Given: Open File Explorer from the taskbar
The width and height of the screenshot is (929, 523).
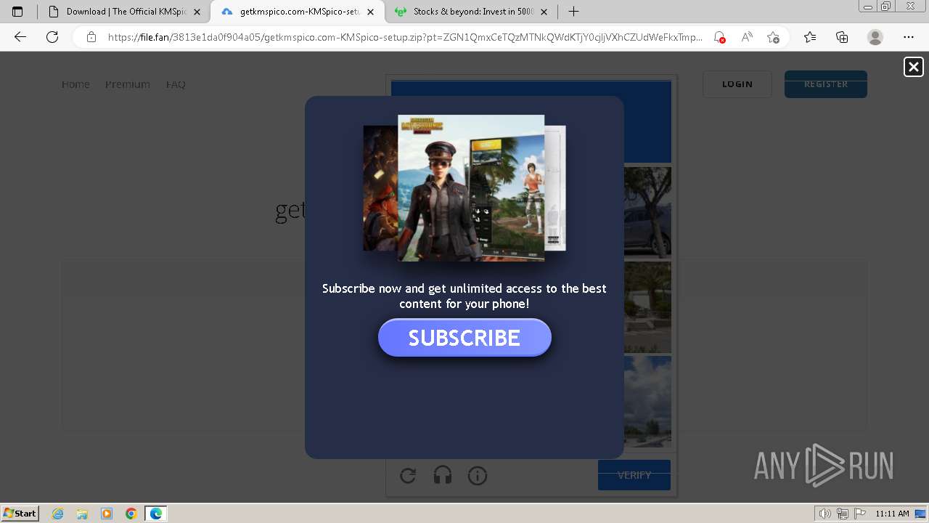Looking at the screenshot, I should click(82, 514).
